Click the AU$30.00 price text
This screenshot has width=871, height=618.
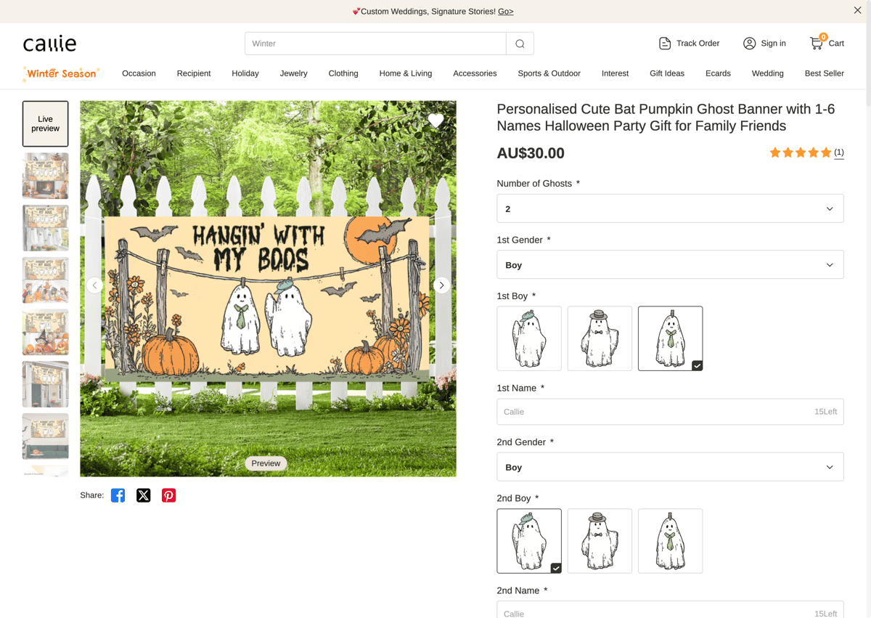[x=531, y=153]
